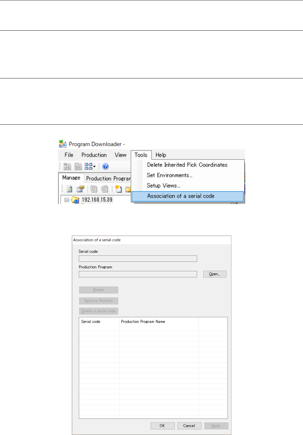The width and height of the screenshot is (303, 435).
Task: Open the view layout dropdown icon
Action: 90,166
